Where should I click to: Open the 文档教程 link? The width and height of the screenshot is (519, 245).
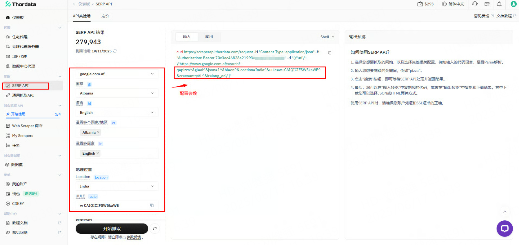coord(506,16)
